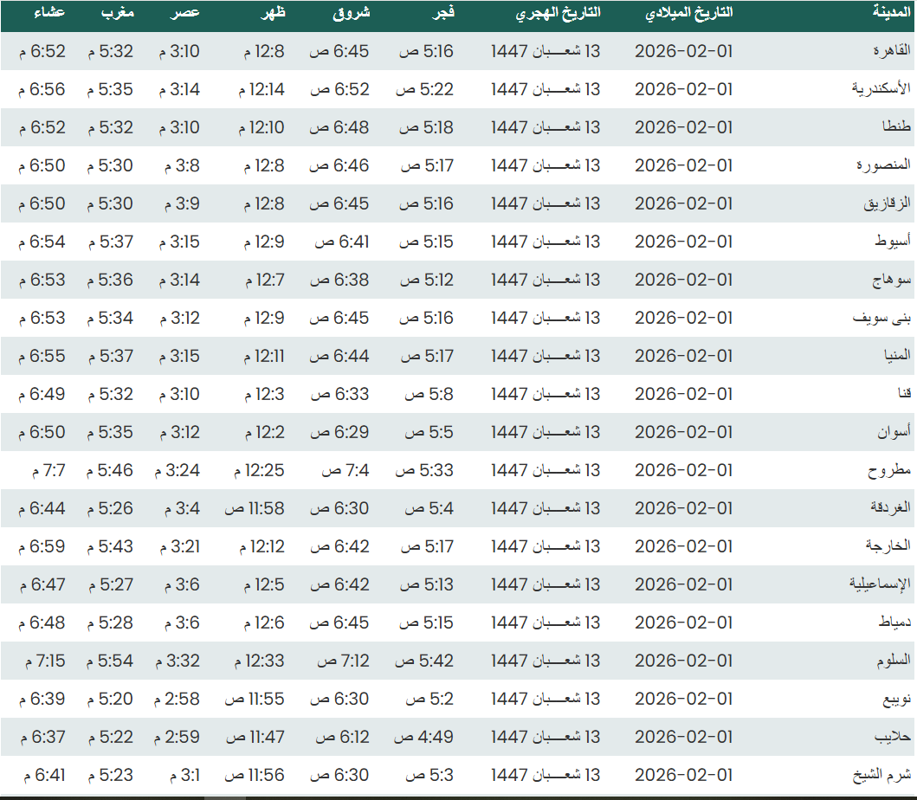Click the التاريخ الميلادي column header
The image size is (917, 800).
pyautogui.click(x=689, y=13)
